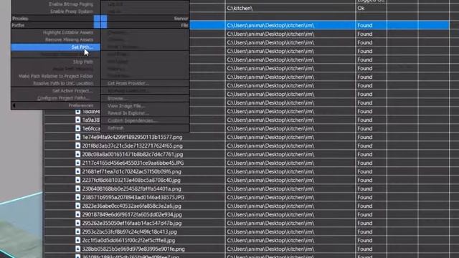Select Make Path Relative to Project Folder

coord(56,76)
